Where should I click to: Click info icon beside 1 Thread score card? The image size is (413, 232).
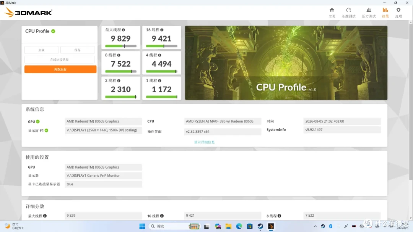[x=159, y=81]
